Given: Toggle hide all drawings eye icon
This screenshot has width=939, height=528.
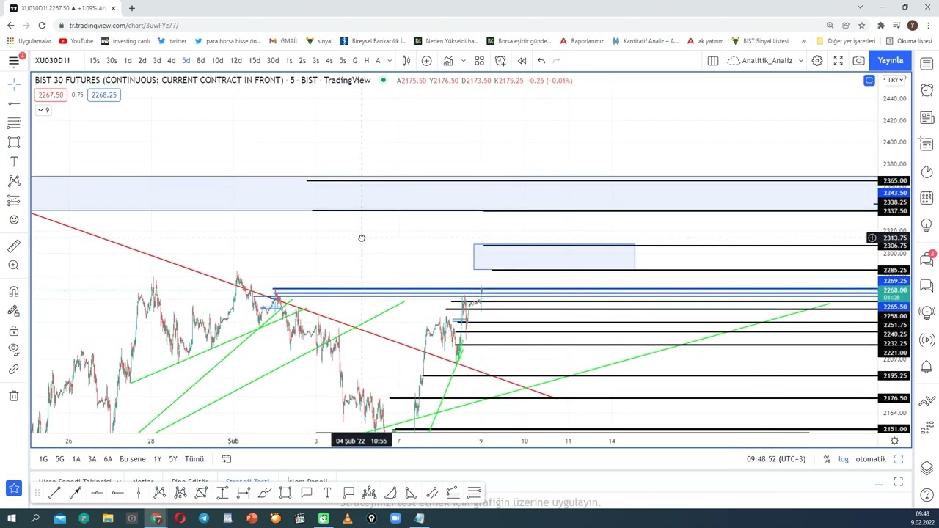Looking at the screenshot, I should coord(14,349).
